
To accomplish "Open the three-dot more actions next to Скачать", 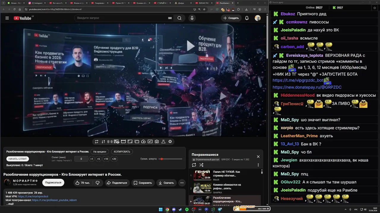I will coord(182,183).
